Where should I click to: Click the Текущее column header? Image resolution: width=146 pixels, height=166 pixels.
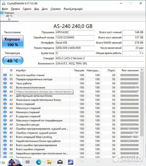click(77, 70)
